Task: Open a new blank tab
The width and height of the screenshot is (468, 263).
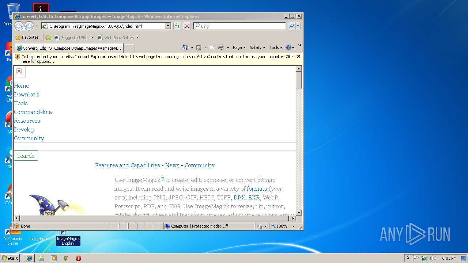Action: pyautogui.click(x=130, y=48)
